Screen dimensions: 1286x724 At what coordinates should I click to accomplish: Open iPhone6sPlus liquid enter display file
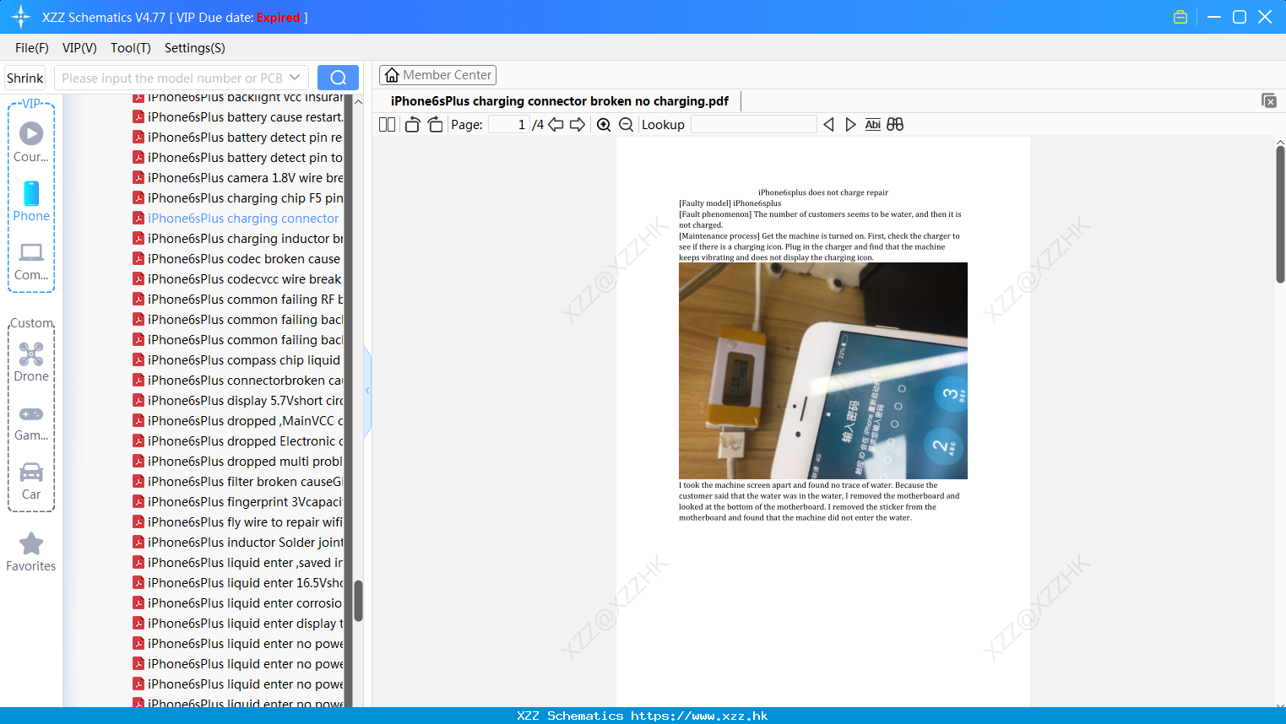pyautogui.click(x=237, y=624)
